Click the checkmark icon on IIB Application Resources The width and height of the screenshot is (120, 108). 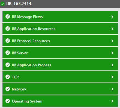pos(8,29)
